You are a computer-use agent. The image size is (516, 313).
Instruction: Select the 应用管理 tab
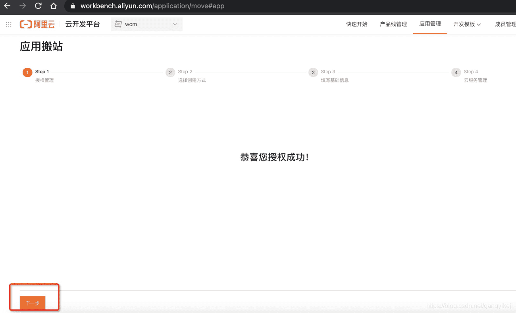[x=430, y=24]
